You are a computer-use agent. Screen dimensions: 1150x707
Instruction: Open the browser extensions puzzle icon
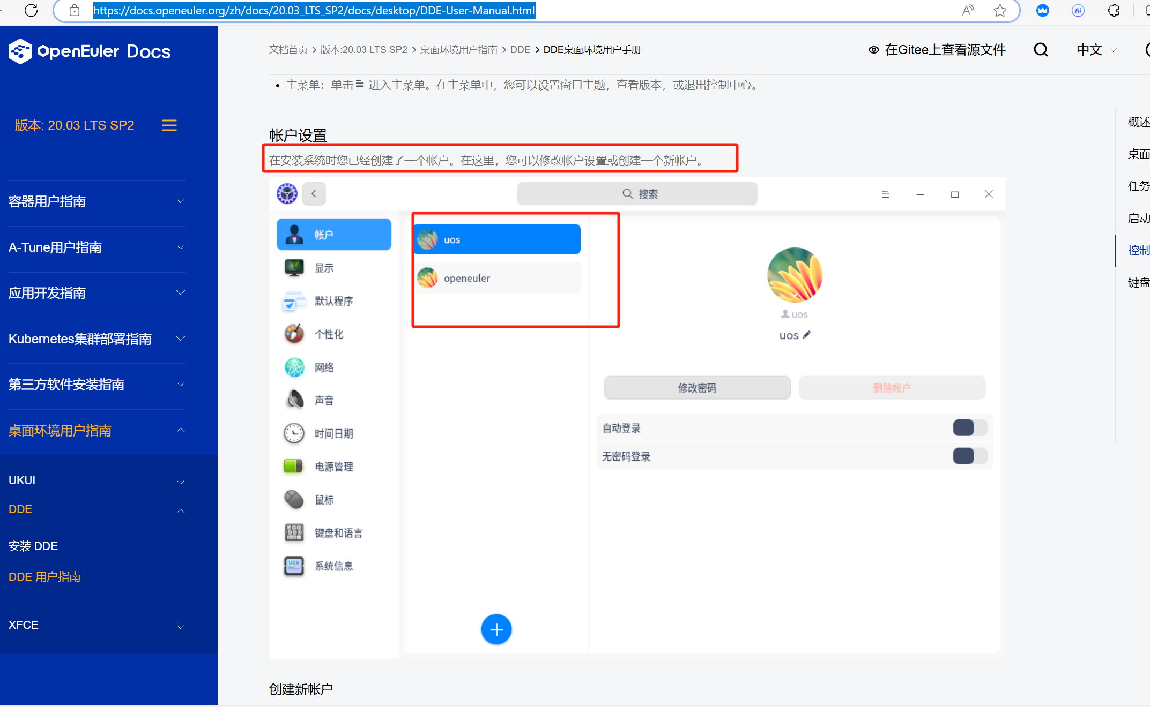pyautogui.click(x=1114, y=10)
